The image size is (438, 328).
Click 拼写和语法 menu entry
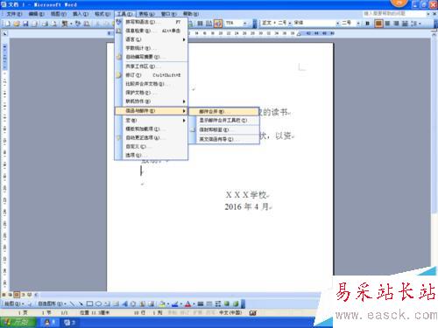(x=152, y=22)
